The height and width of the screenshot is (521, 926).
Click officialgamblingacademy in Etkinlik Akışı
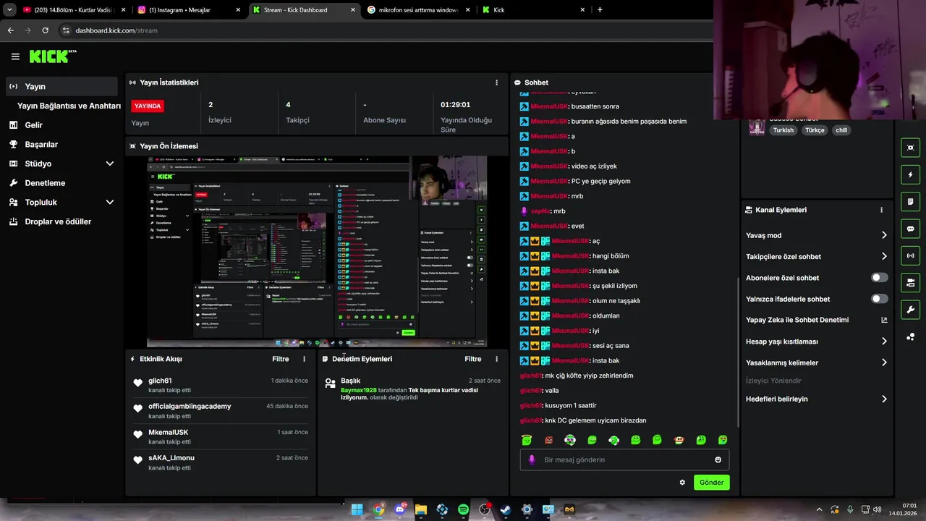(x=190, y=406)
